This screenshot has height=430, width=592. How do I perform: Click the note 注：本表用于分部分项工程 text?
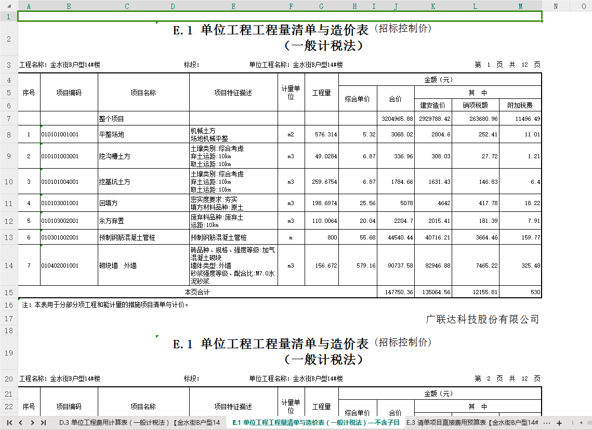105,305
